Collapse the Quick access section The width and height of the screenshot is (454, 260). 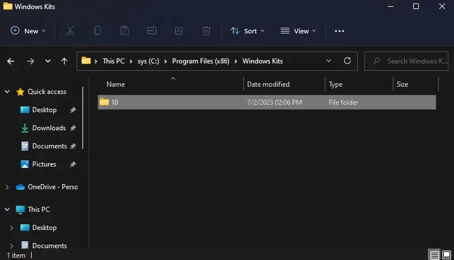(7, 92)
